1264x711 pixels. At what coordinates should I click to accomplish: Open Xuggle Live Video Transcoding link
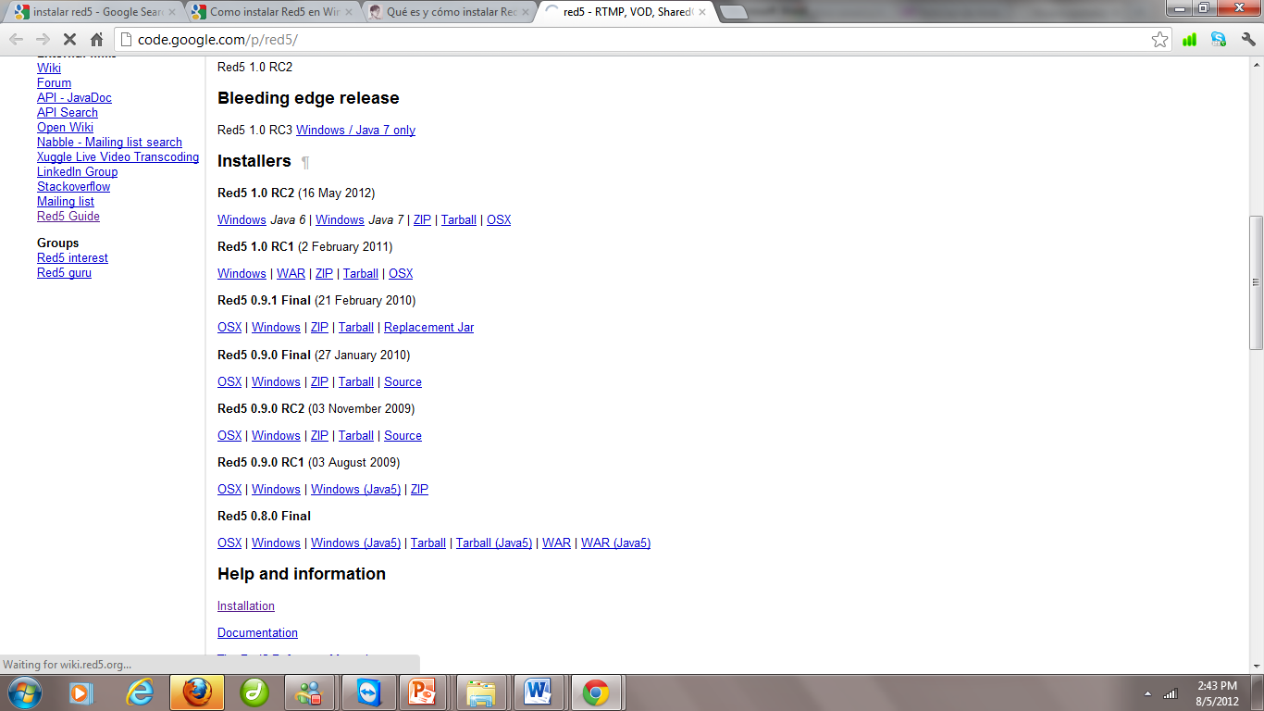pyautogui.click(x=118, y=156)
